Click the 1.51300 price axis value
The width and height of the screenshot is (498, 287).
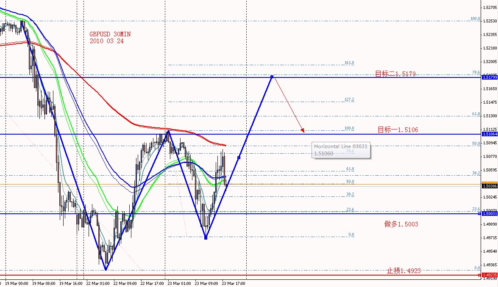[x=490, y=116]
